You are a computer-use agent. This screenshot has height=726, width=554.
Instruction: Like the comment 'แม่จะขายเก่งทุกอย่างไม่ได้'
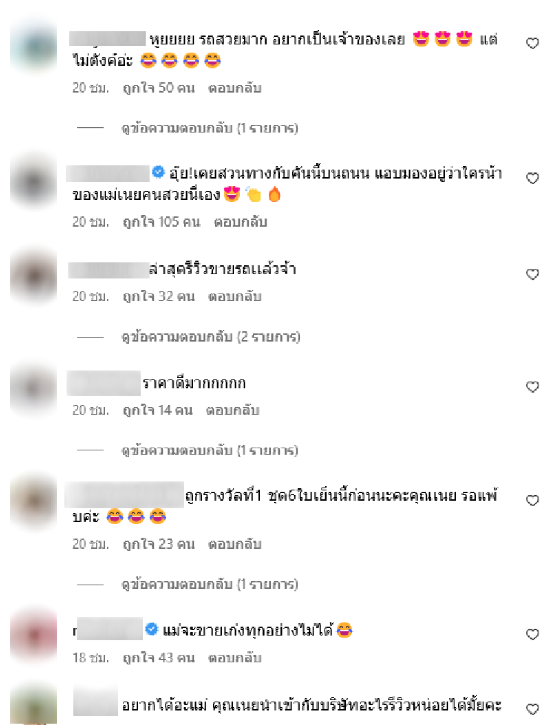click(x=533, y=635)
